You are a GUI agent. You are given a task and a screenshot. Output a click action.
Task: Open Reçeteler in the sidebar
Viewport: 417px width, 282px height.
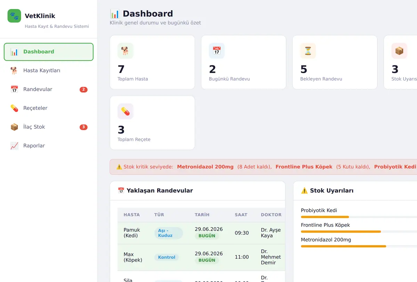pyautogui.click(x=49, y=108)
